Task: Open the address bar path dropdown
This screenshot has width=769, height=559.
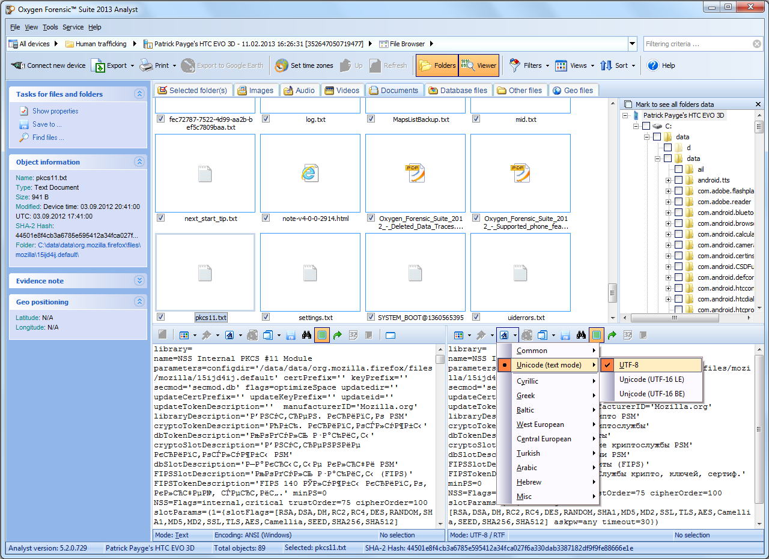Action: click(x=632, y=44)
